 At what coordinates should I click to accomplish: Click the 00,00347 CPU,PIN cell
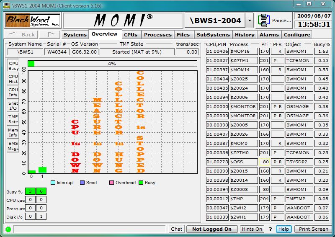(x=217, y=208)
